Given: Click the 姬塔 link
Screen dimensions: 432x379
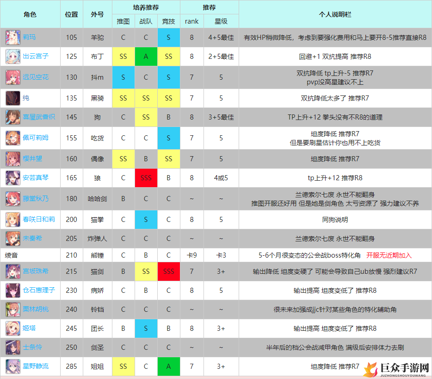Looking at the screenshot, I should tap(29, 328).
